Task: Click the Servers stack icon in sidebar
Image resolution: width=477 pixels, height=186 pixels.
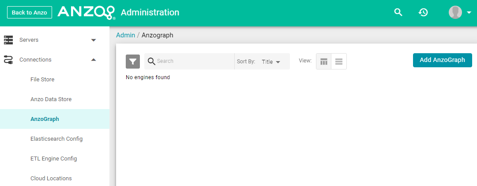Action: click(x=8, y=40)
